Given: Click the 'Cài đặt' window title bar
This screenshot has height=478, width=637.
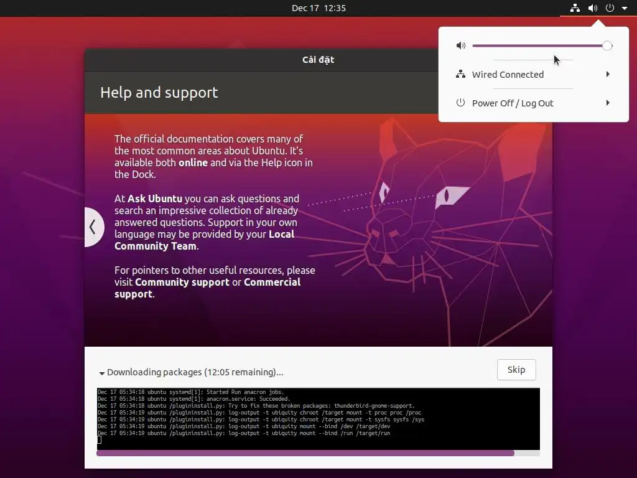Looking at the screenshot, I should (318, 60).
